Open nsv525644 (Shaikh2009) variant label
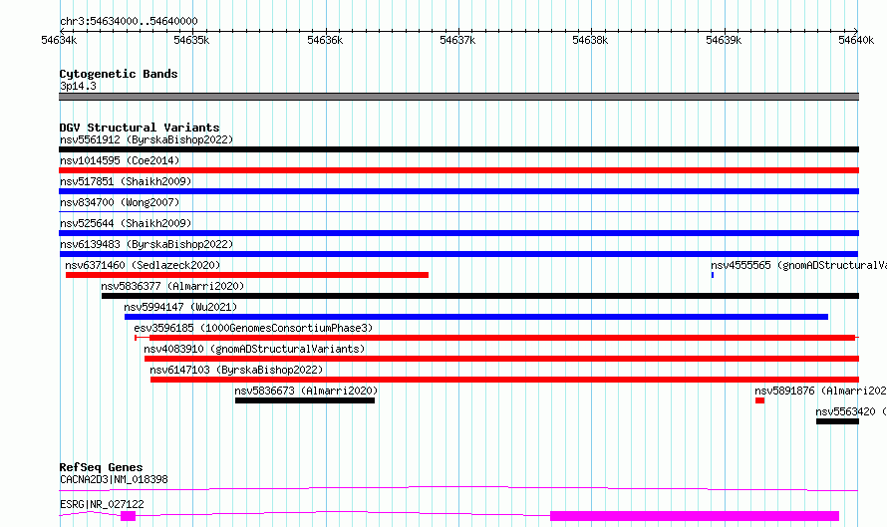This screenshot has height=527, width=887. point(126,223)
